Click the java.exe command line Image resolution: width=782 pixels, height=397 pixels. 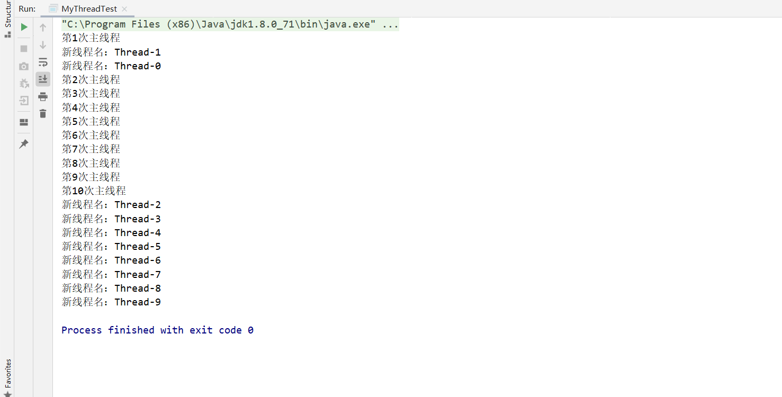[x=230, y=24]
